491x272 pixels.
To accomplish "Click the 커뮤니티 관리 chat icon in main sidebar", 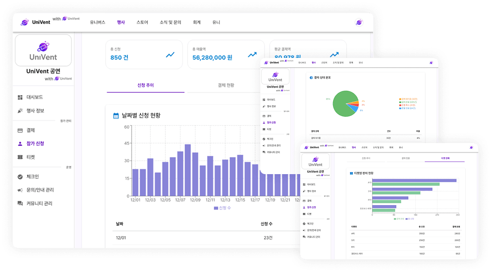I will coord(20,204).
